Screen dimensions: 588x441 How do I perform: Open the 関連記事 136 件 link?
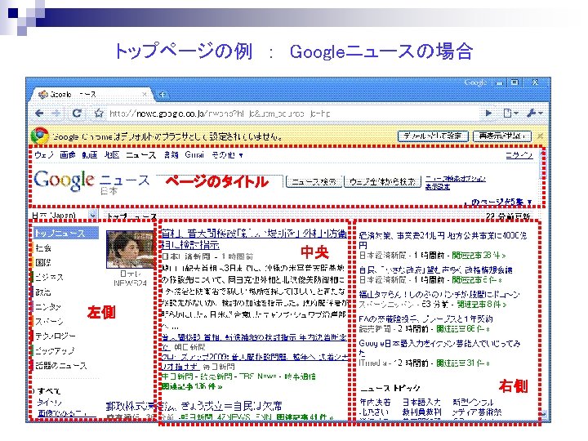(192, 386)
